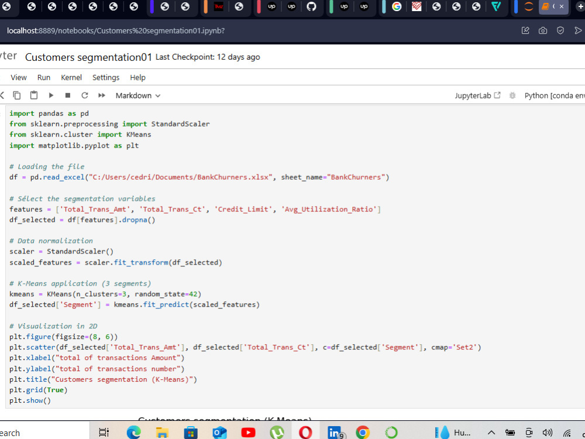The image size is (585, 439).
Task: Check the battery status icon
Action: (510, 433)
